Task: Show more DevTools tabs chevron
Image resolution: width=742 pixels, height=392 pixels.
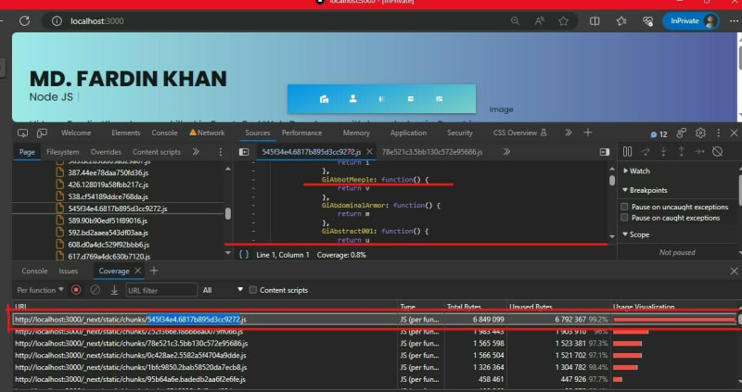Action: pos(569,133)
